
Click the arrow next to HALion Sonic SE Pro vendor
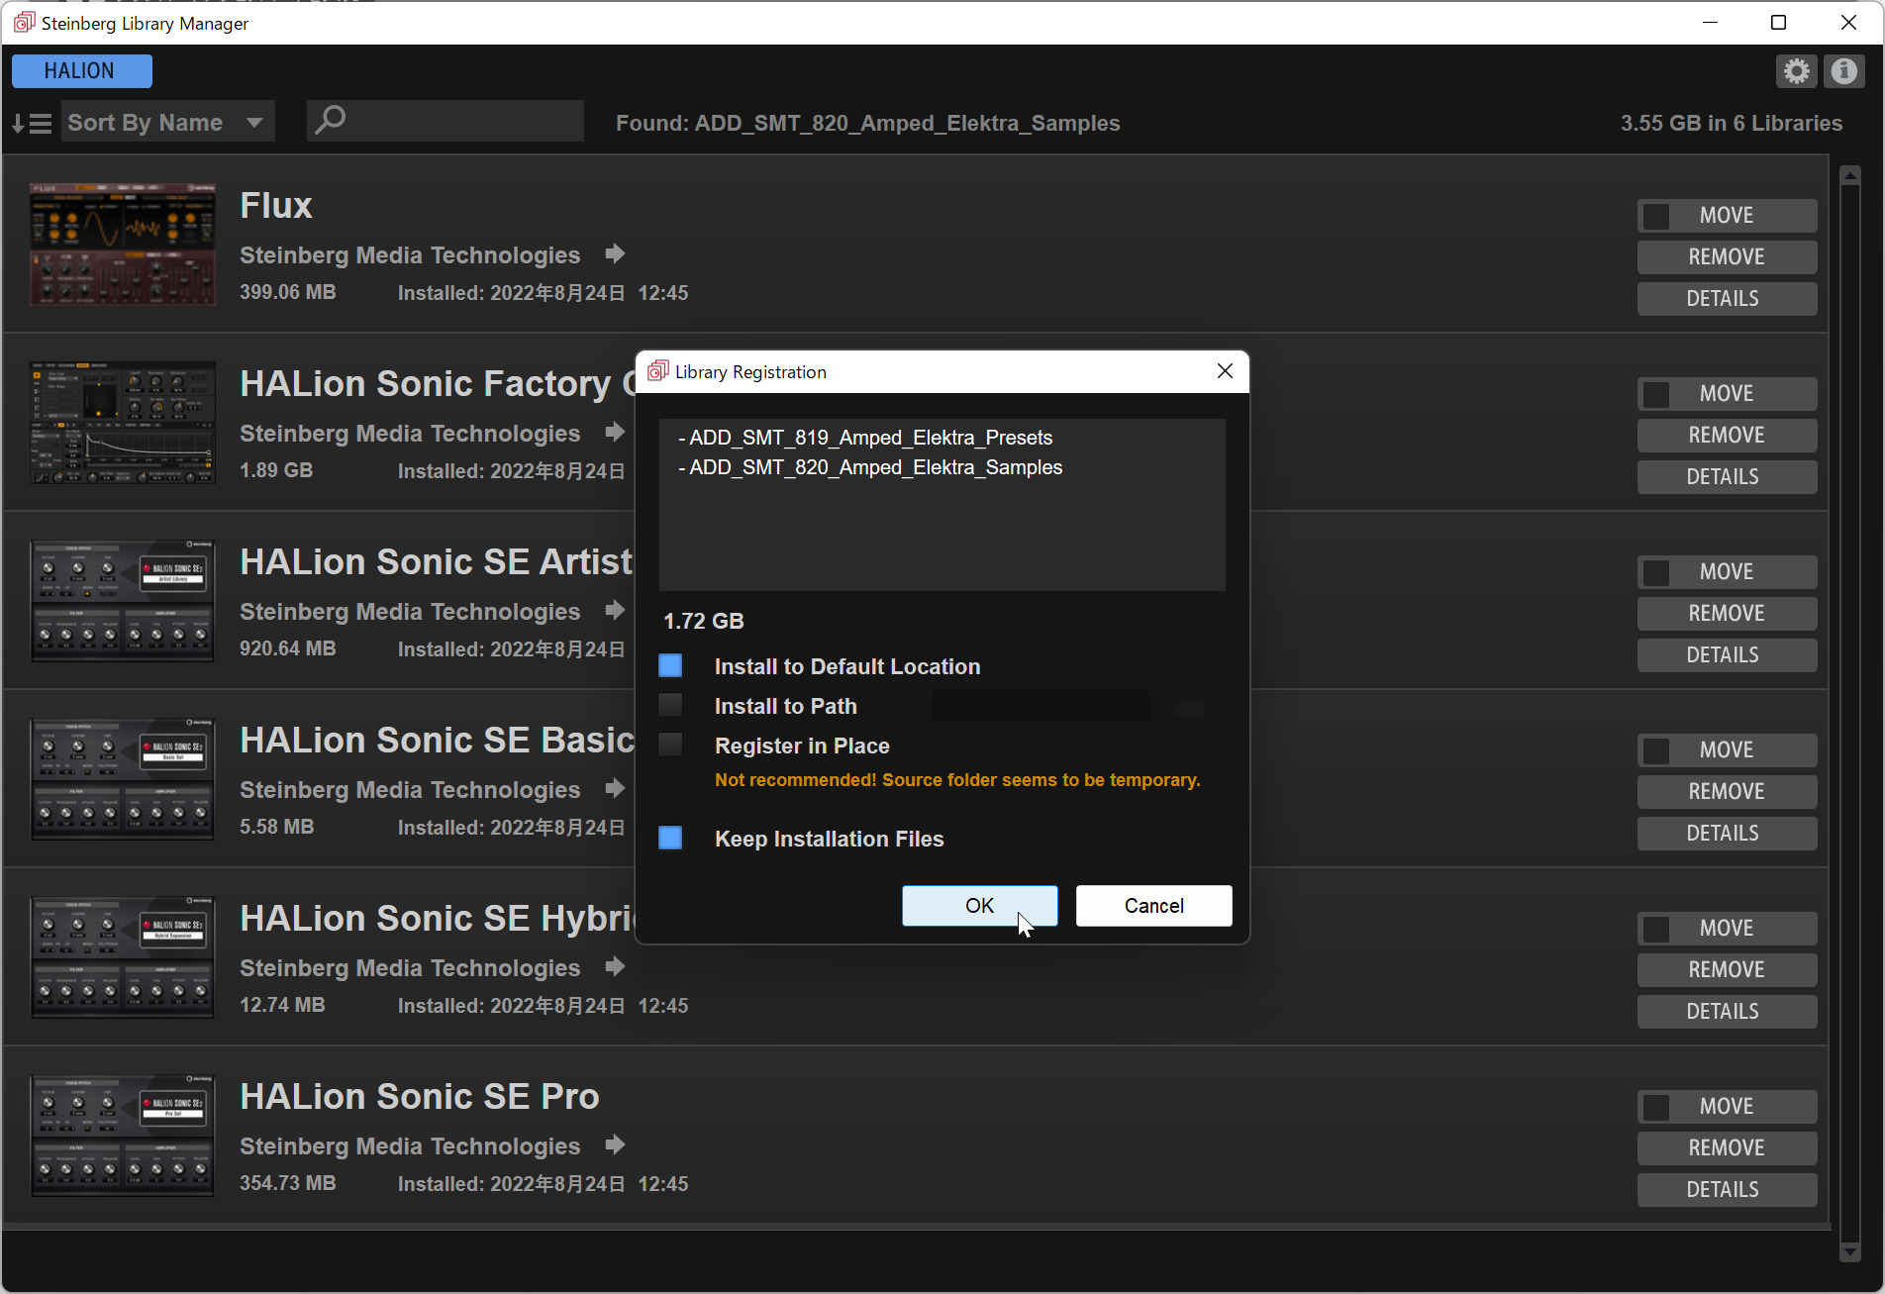615,1145
